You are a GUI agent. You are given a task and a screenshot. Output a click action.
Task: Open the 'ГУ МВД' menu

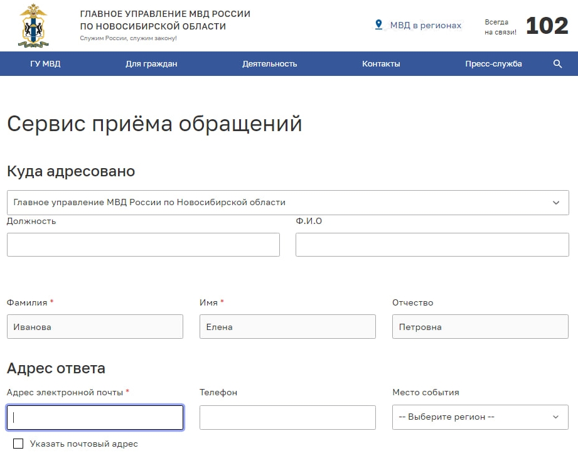(x=45, y=64)
